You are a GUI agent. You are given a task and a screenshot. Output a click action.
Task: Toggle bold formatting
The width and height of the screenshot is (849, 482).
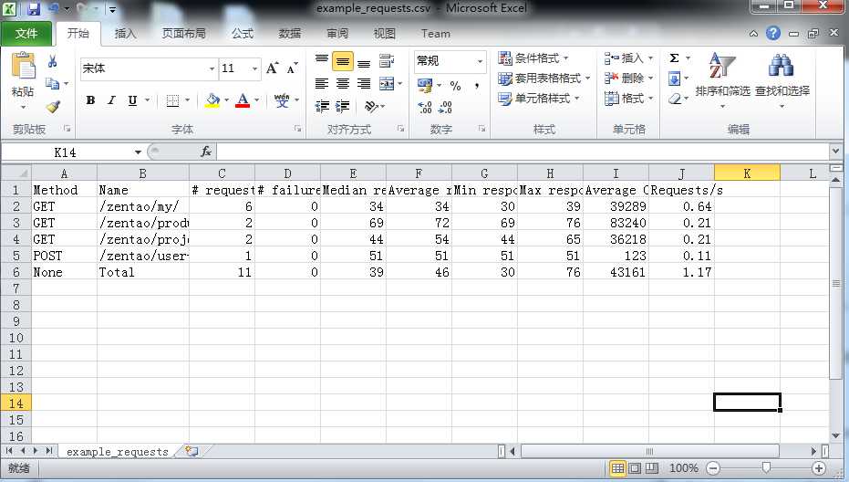coord(90,100)
